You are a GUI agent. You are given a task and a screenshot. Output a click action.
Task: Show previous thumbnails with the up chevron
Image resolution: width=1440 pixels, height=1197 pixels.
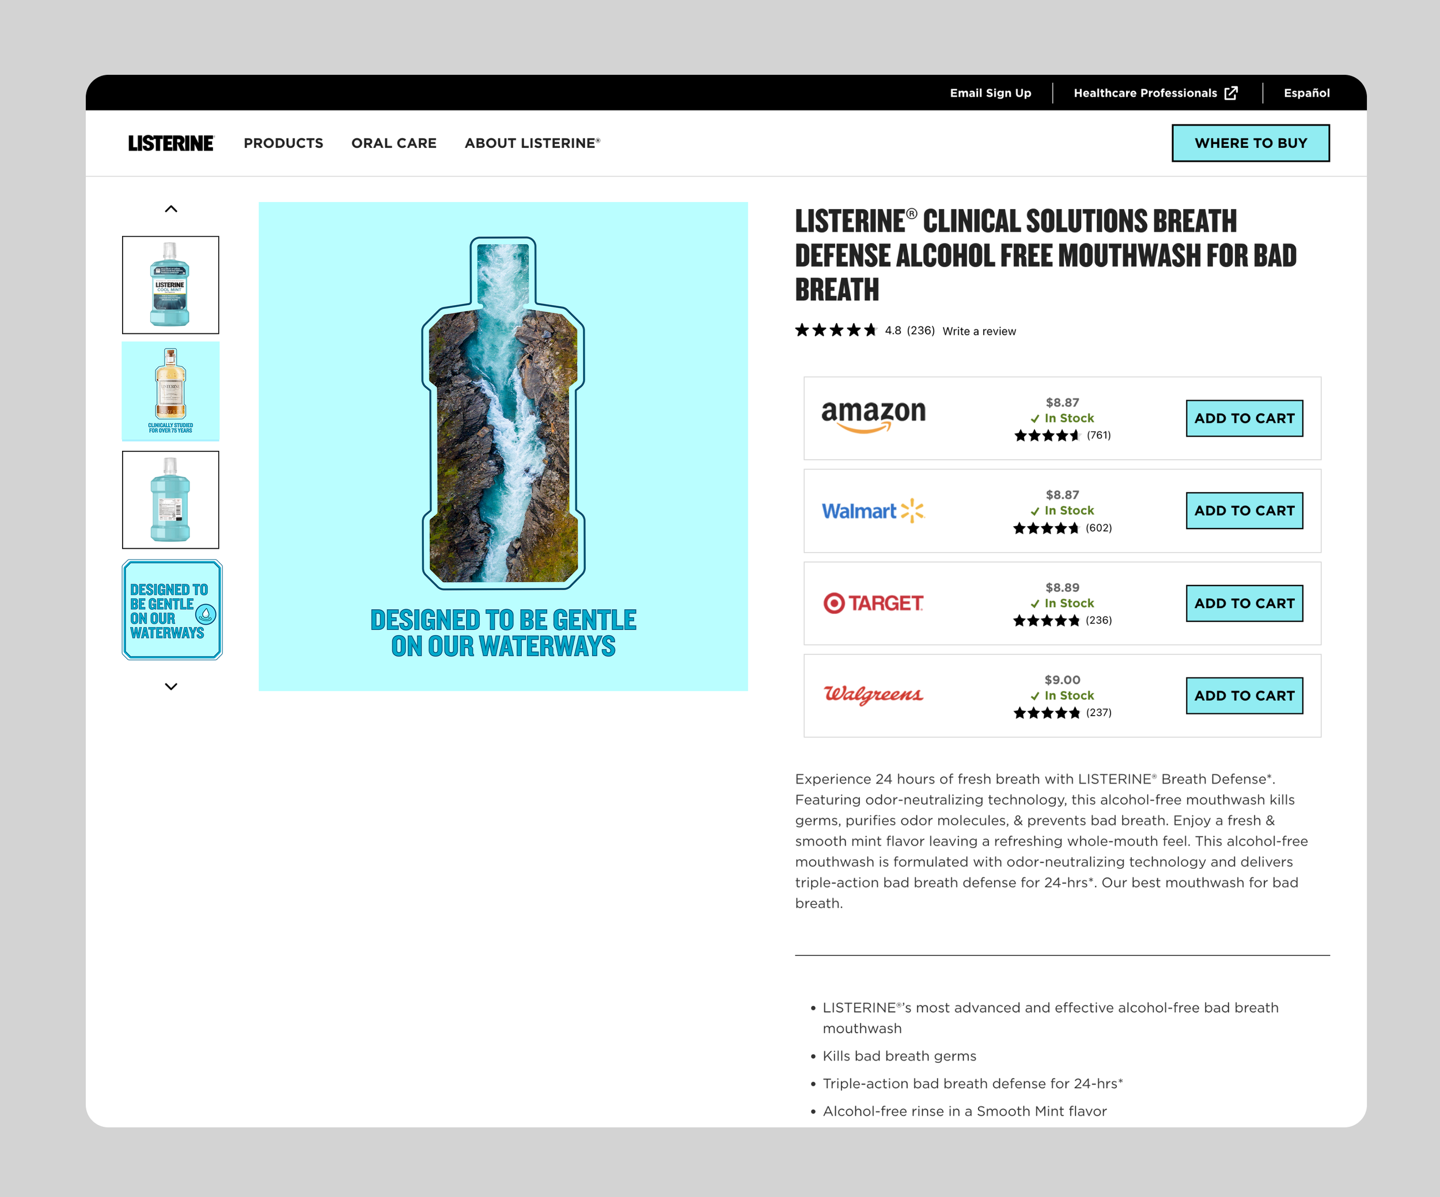pos(172,209)
